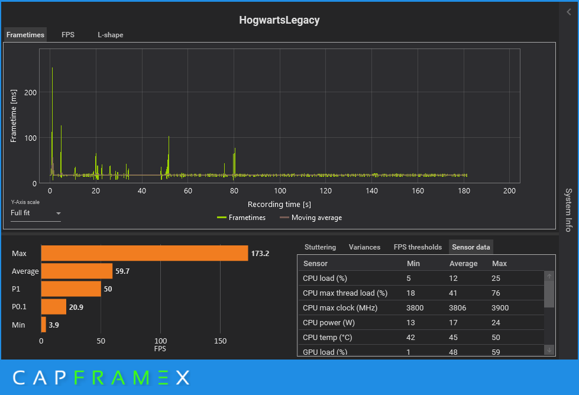Open the Stuttering tab
This screenshot has width=579, height=395.
point(320,247)
